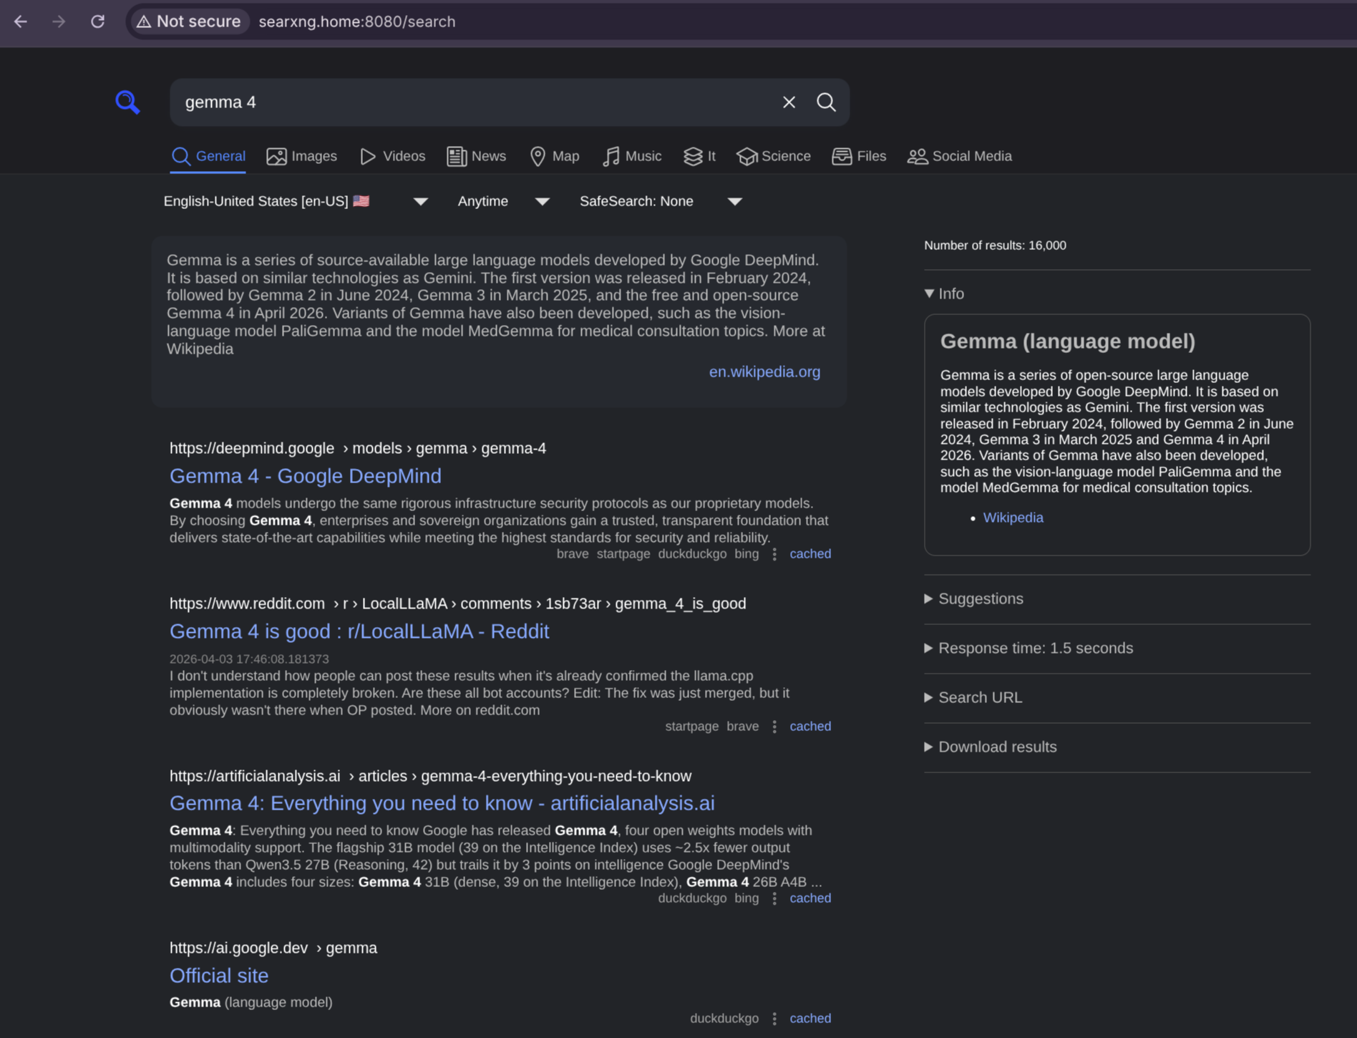This screenshot has height=1038, width=1357.
Task: Click the startpage engine label under DeepMind result
Action: click(623, 554)
